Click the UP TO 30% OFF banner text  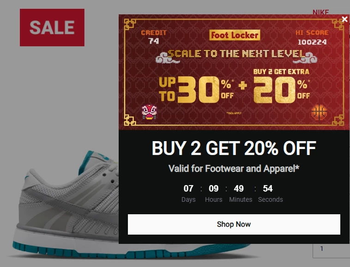click(x=196, y=89)
